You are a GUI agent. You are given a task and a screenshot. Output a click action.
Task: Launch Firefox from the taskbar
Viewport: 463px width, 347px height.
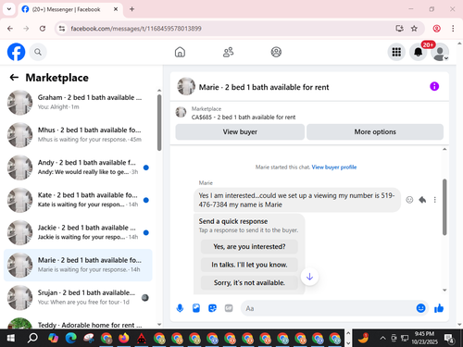pos(124,338)
